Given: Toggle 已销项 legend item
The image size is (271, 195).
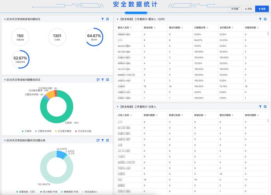Looking at the screenshot, I should [x=26, y=131].
